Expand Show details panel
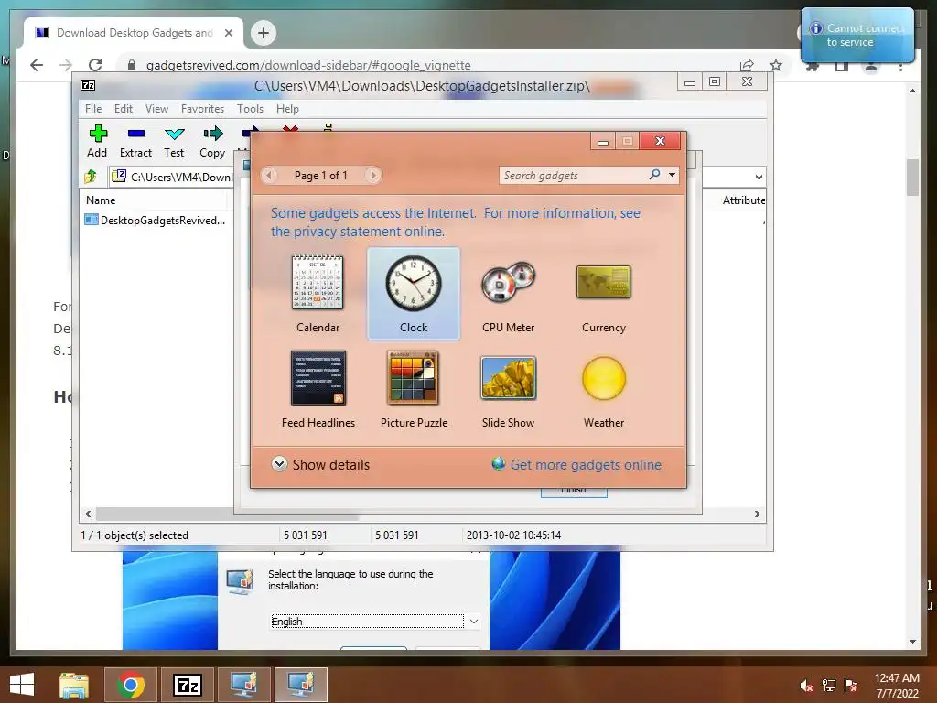This screenshot has height=703, width=937. click(x=320, y=464)
